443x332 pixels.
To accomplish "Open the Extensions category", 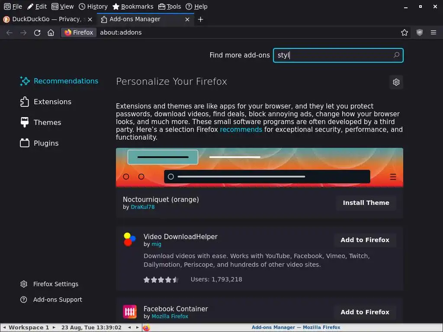I will (45, 102).
